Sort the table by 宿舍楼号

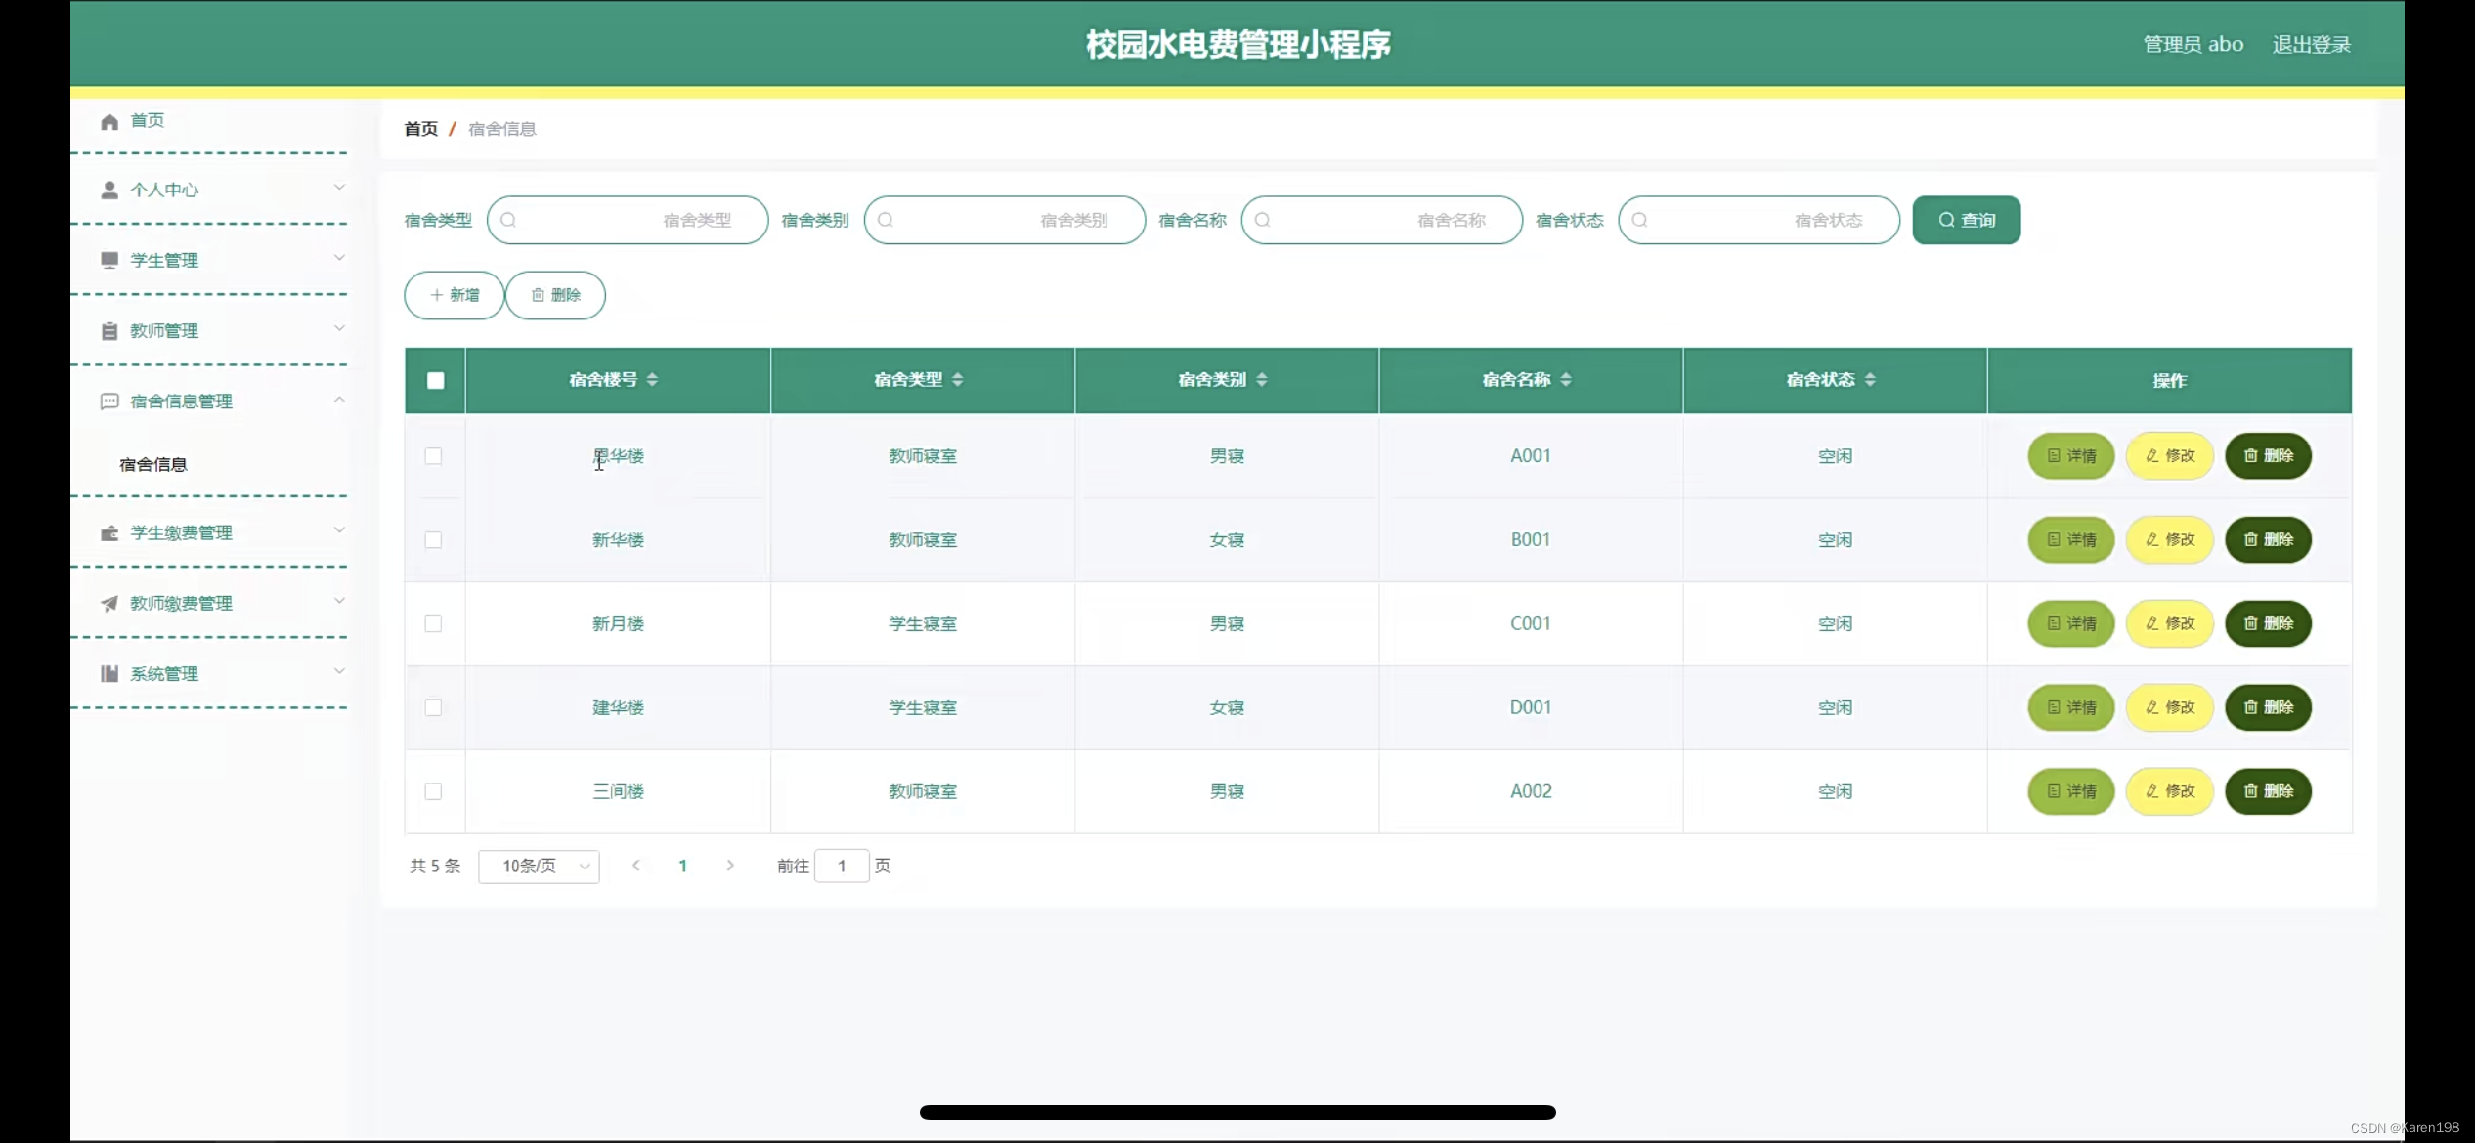click(x=652, y=380)
